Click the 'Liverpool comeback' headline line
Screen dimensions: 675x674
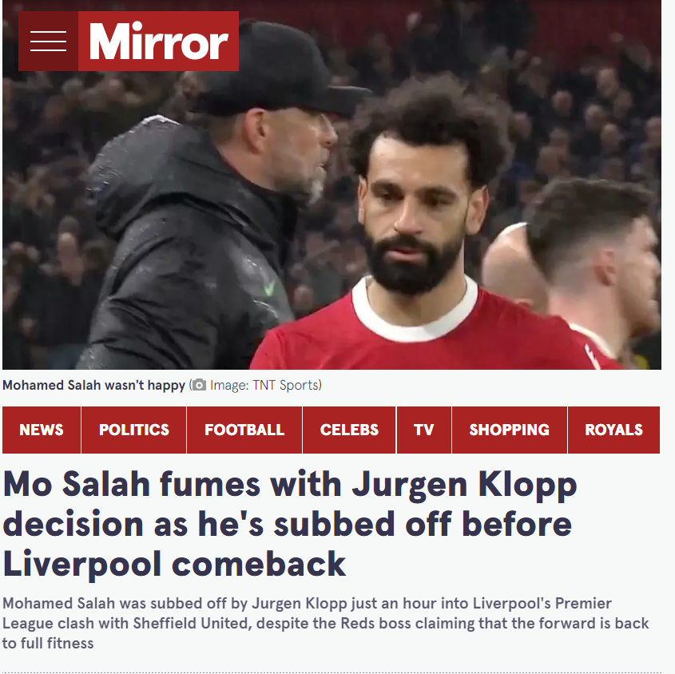(x=174, y=564)
